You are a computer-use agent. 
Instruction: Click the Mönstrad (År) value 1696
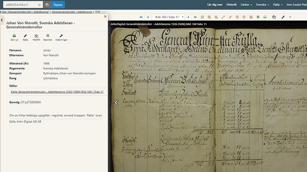46,64
